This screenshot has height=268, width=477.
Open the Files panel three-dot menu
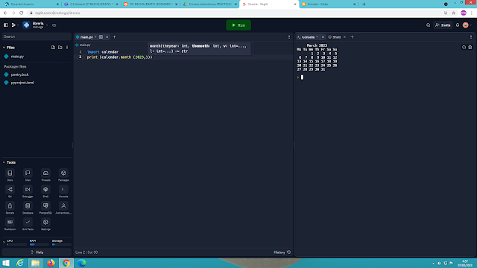click(x=67, y=48)
